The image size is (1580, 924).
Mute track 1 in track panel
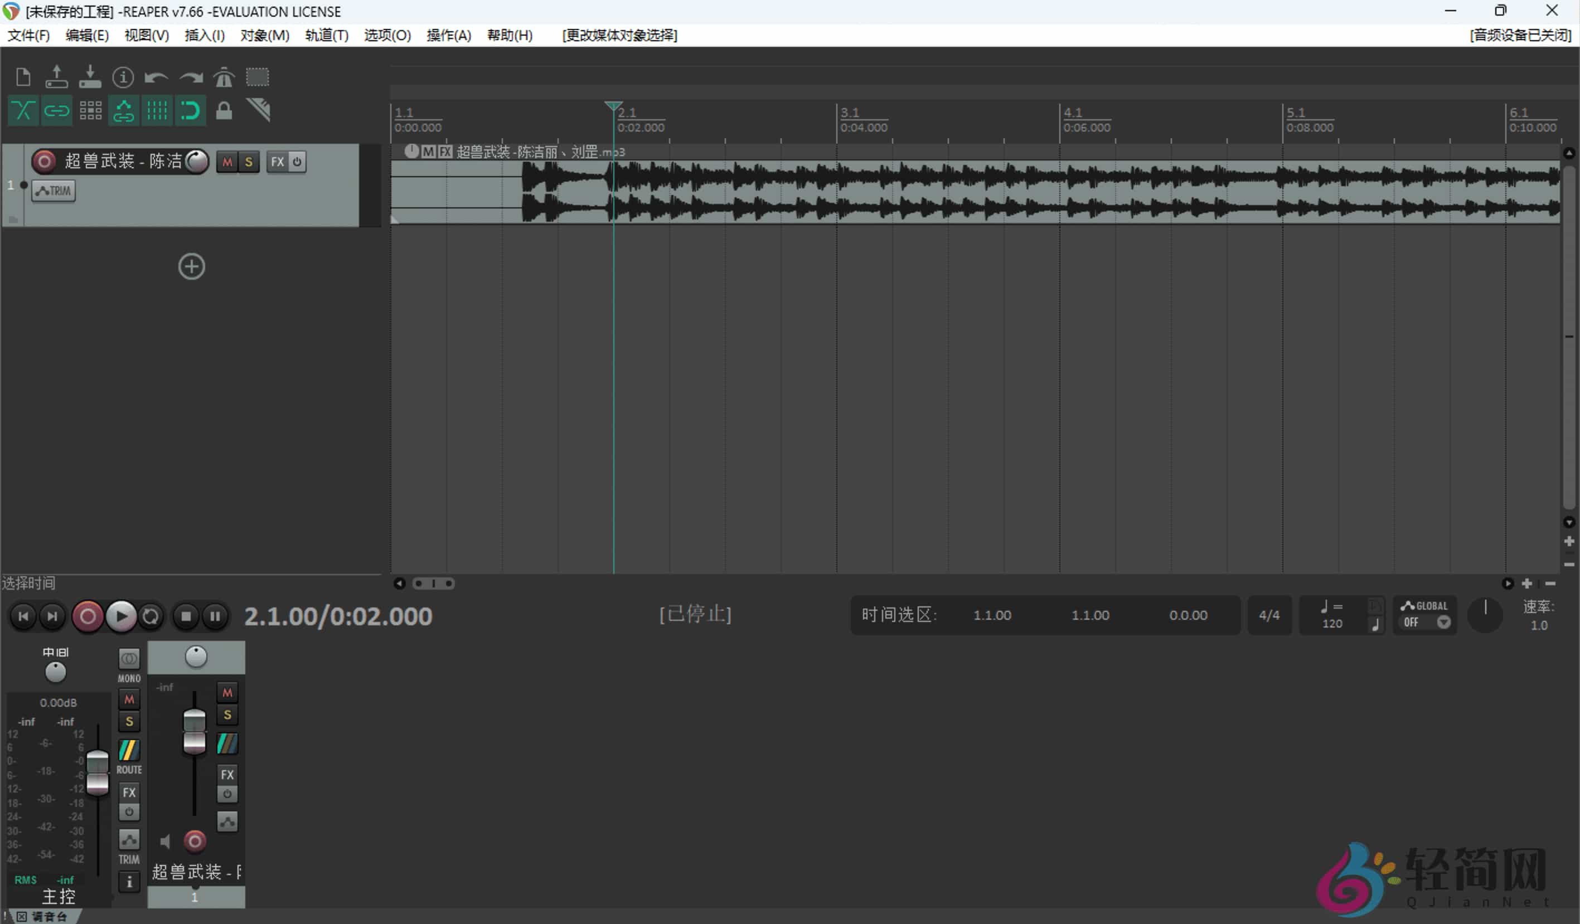coord(227,162)
